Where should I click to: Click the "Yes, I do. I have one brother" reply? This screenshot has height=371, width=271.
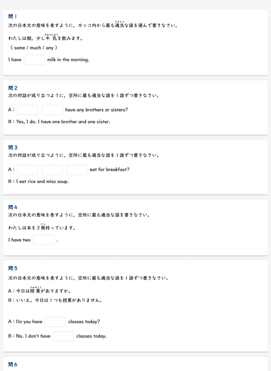(x=59, y=122)
